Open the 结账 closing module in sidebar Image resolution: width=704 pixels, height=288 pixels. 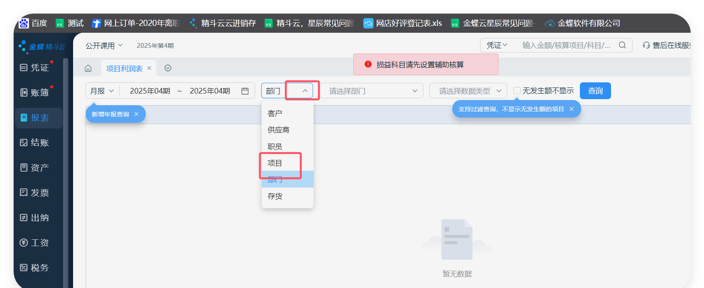coord(35,143)
